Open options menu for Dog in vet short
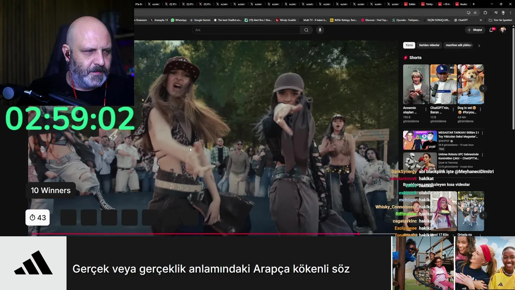 [480, 109]
